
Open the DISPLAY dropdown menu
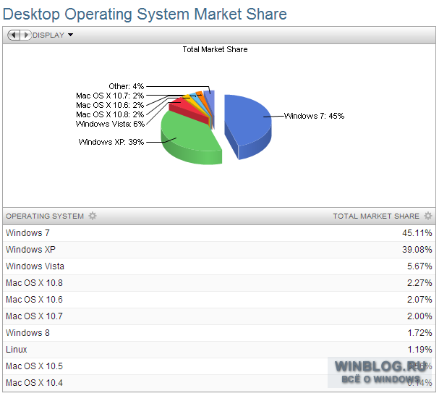point(53,35)
